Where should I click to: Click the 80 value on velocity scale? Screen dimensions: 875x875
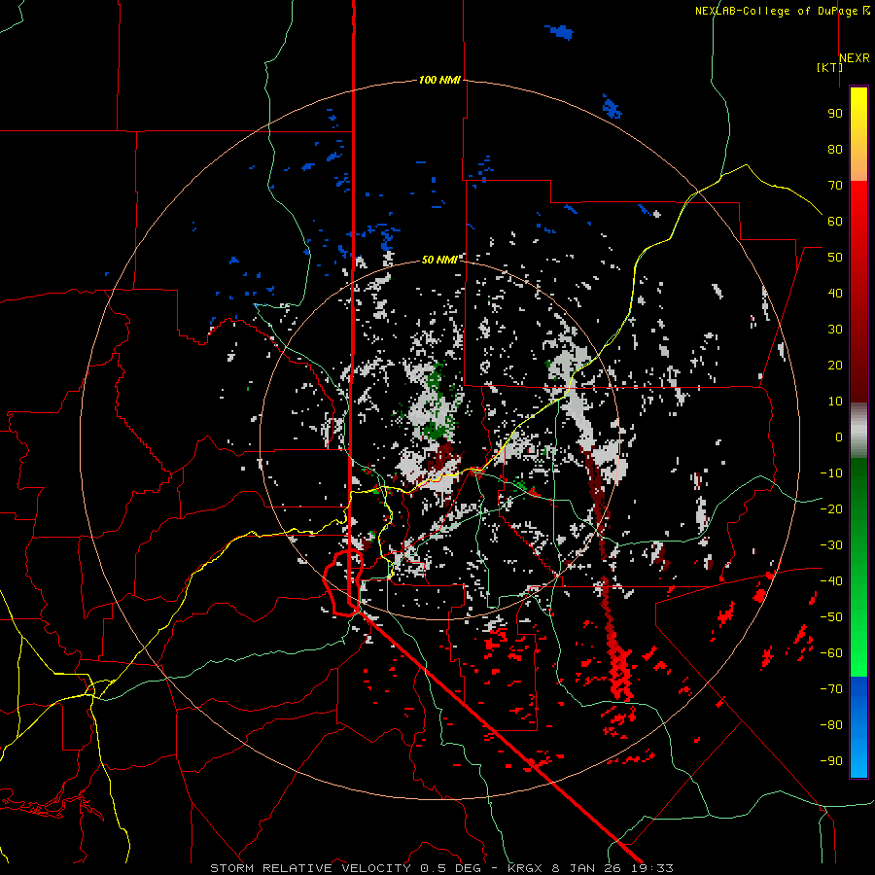(835, 149)
